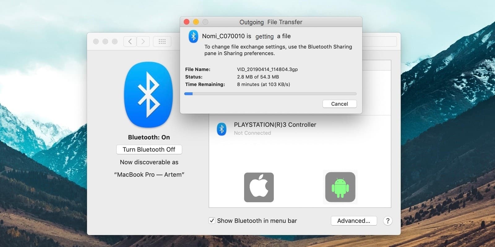
Task: Close the Outgoing File Transfer window
Action: [x=187, y=22]
